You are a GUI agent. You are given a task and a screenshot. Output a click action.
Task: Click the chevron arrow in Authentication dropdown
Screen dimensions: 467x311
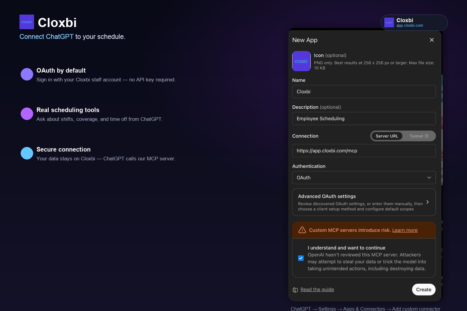click(x=429, y=178)
